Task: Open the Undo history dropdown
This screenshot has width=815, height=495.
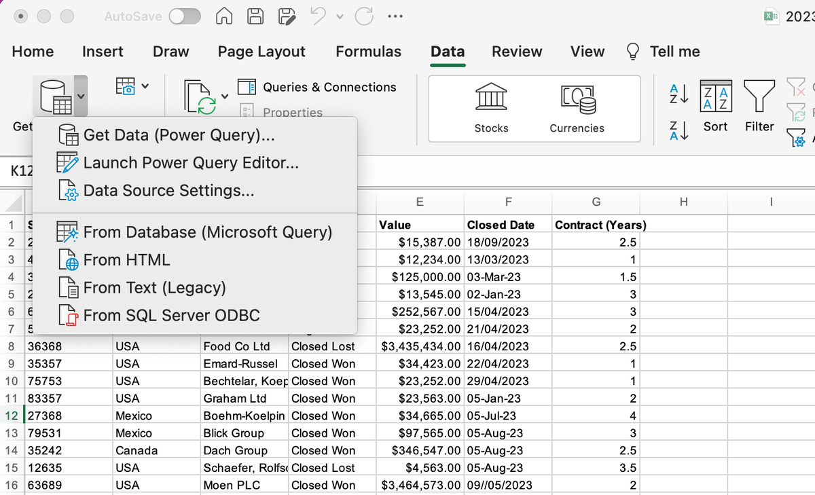Action: click(339, 17)
